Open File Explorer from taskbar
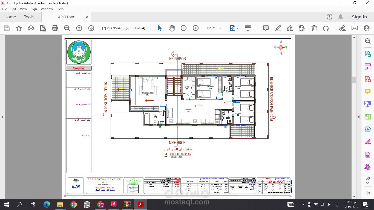Image resolution: width=374 pixels, height=210 pixels. [60, 204]
